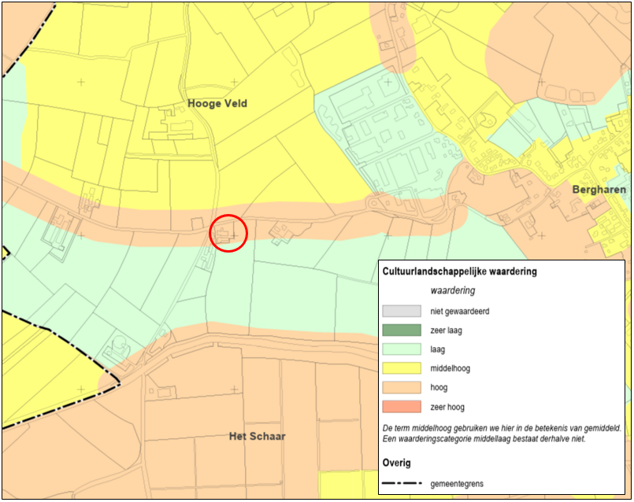Pick the yellow 'middelhoog' legend swatch
Image resolution: width=634 pixels, height=502 pixels.
[x=402, y=368]
